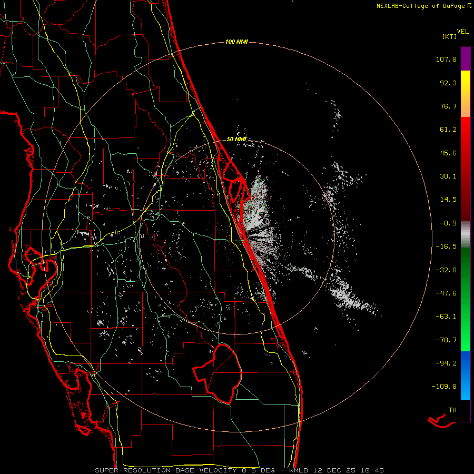474x474 pixels.
Task: Click the -94.2 velocity scale value
Action: coord(446,363)
